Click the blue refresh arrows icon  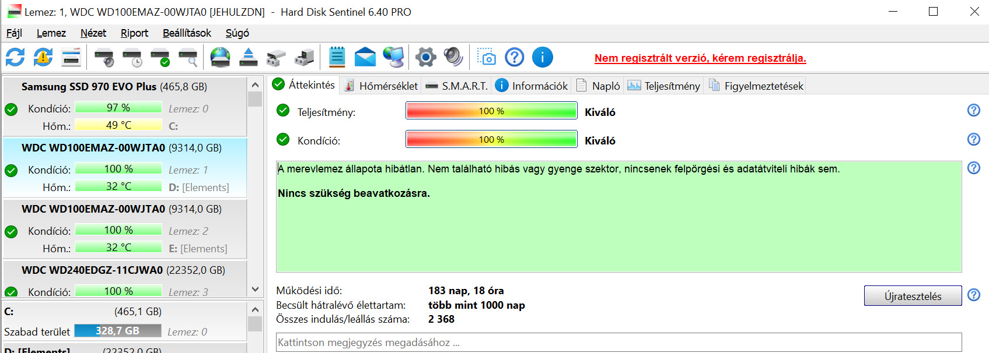[x=15, y=57]
